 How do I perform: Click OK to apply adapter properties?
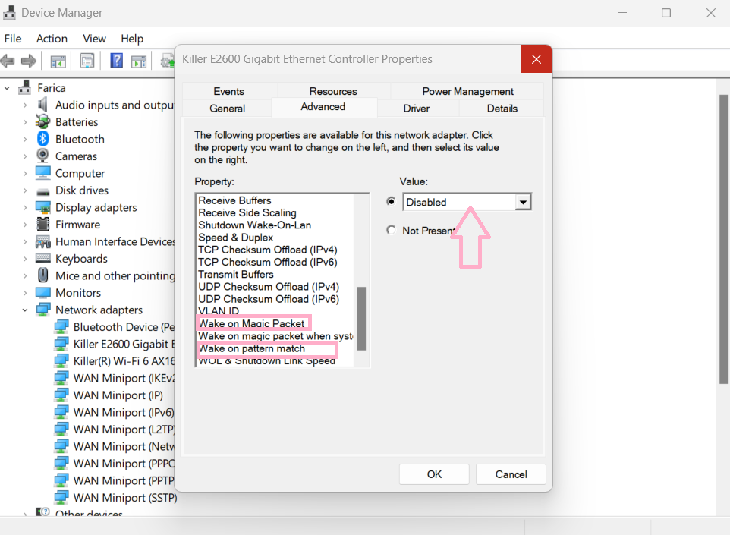(x=434, y=474)
